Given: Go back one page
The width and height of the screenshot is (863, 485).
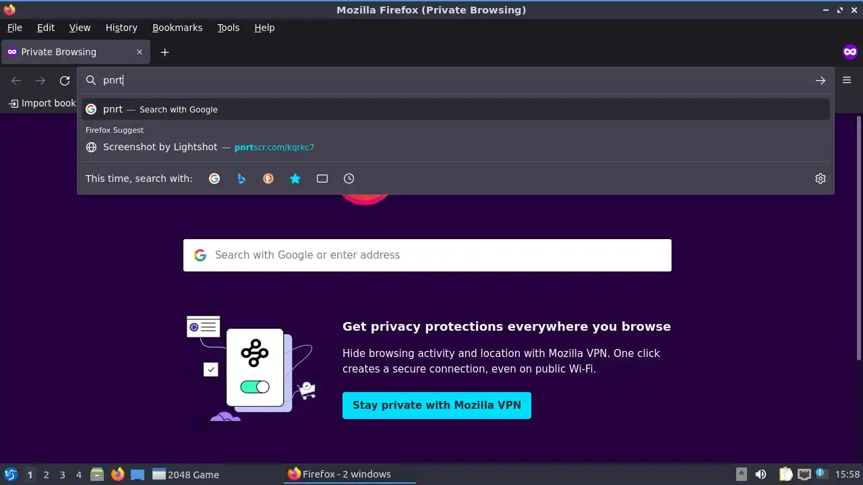Looking at the screenshot, I should (16, 81).
